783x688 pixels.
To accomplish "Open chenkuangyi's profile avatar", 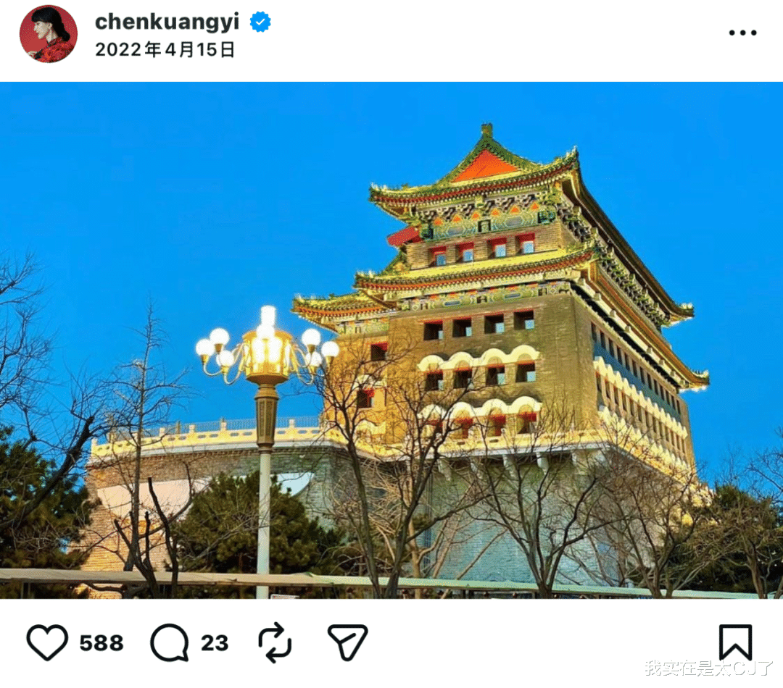I will (49, 34).
